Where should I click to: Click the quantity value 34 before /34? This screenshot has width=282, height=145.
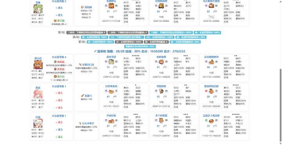point(158,11)
